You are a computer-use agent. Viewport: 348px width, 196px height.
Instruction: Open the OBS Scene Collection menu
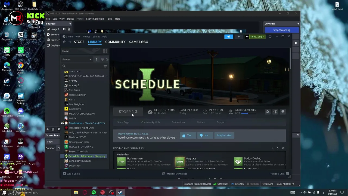pos(95,19)
